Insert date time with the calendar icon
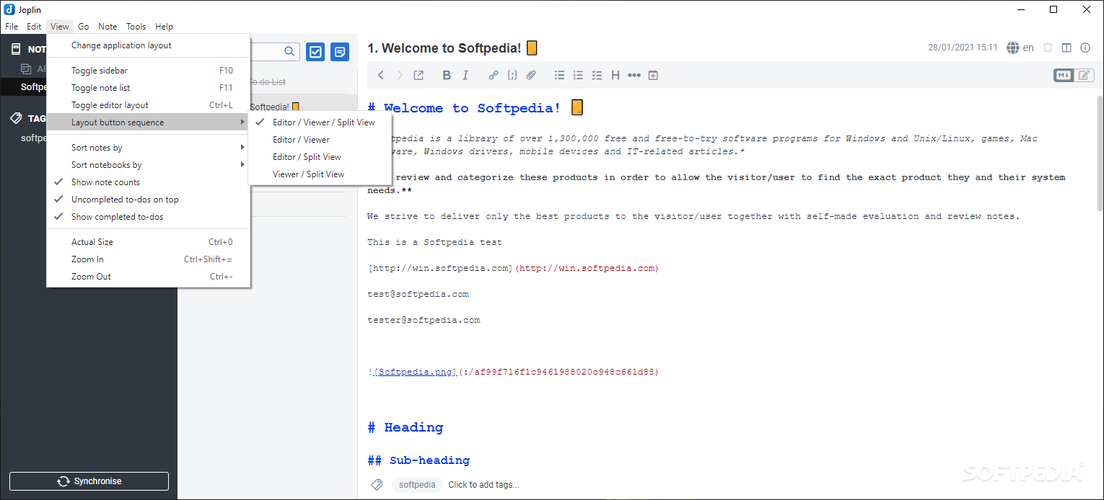The image size is (1104, 500). click(x=653, y=75)
